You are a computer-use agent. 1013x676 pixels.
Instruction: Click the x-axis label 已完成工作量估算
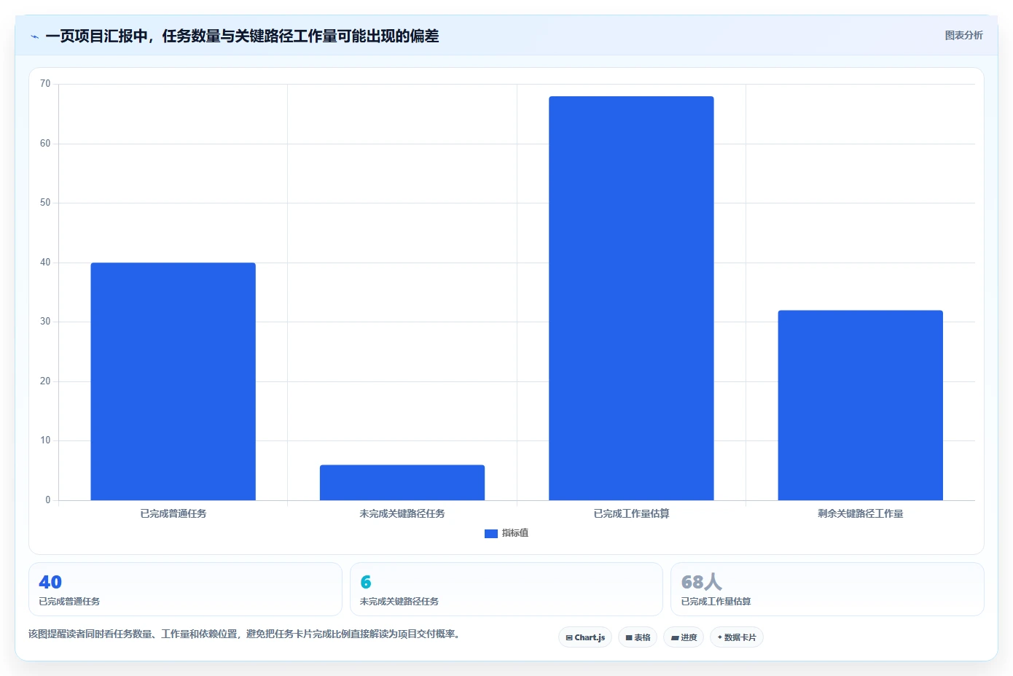coord(631,514)
